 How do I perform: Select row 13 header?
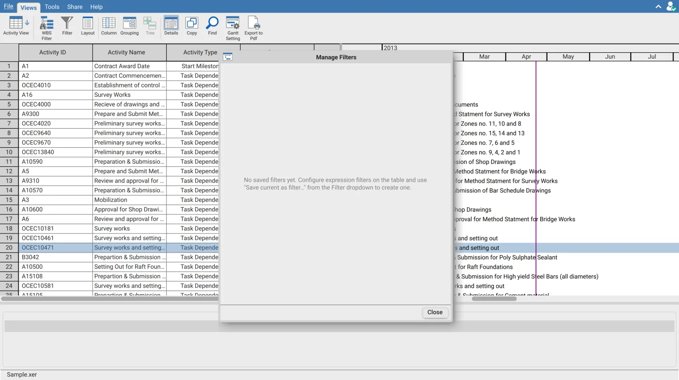[9, 181]
